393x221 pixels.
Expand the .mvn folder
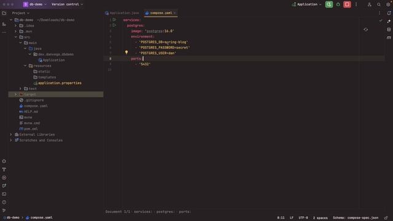(x=15, y=31)
